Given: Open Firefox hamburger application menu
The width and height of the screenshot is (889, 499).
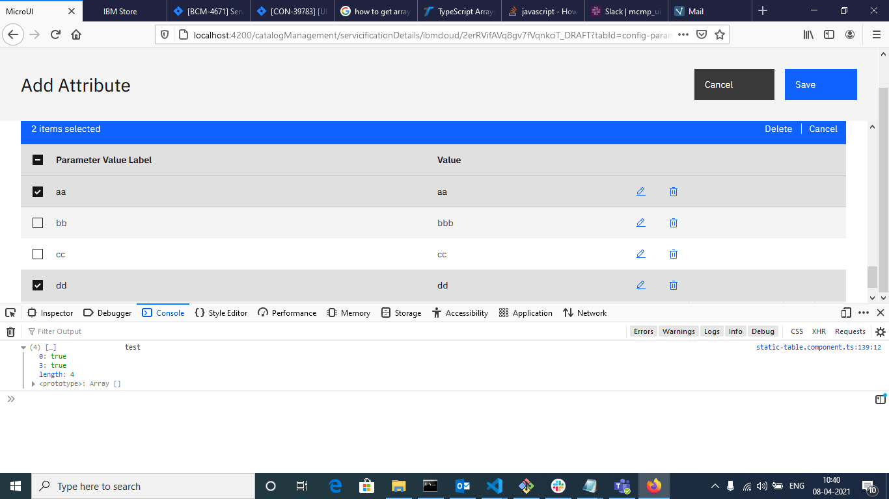Looking at the screenshot, I should [876, 34].
